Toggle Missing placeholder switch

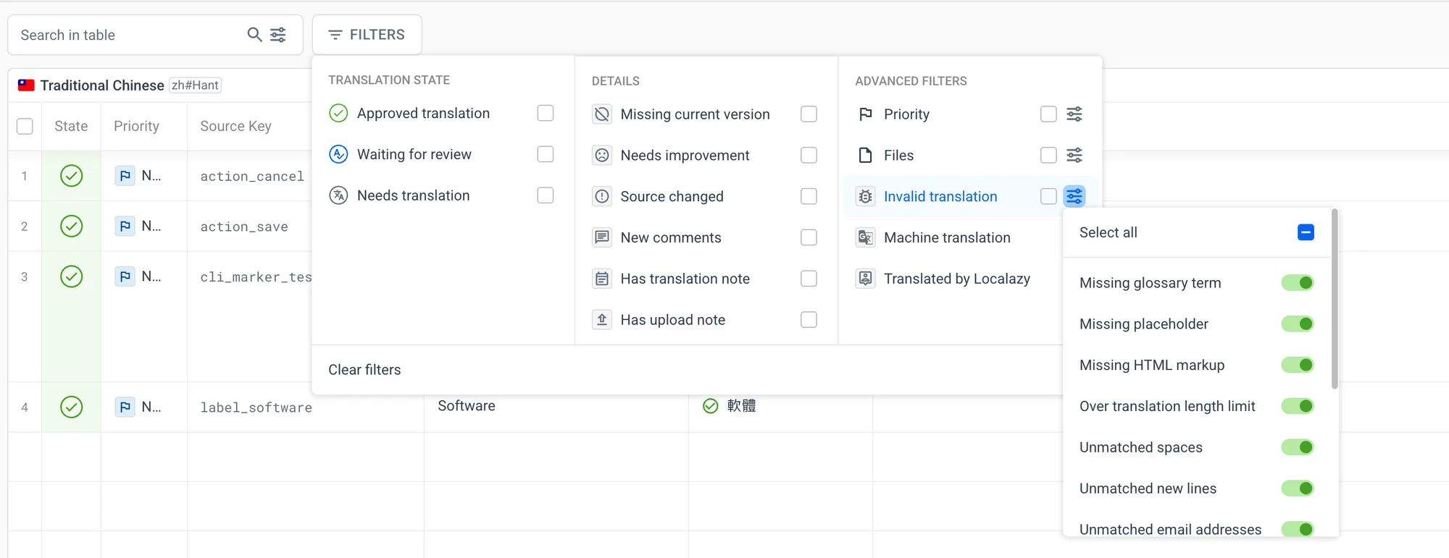point(1298,324)
